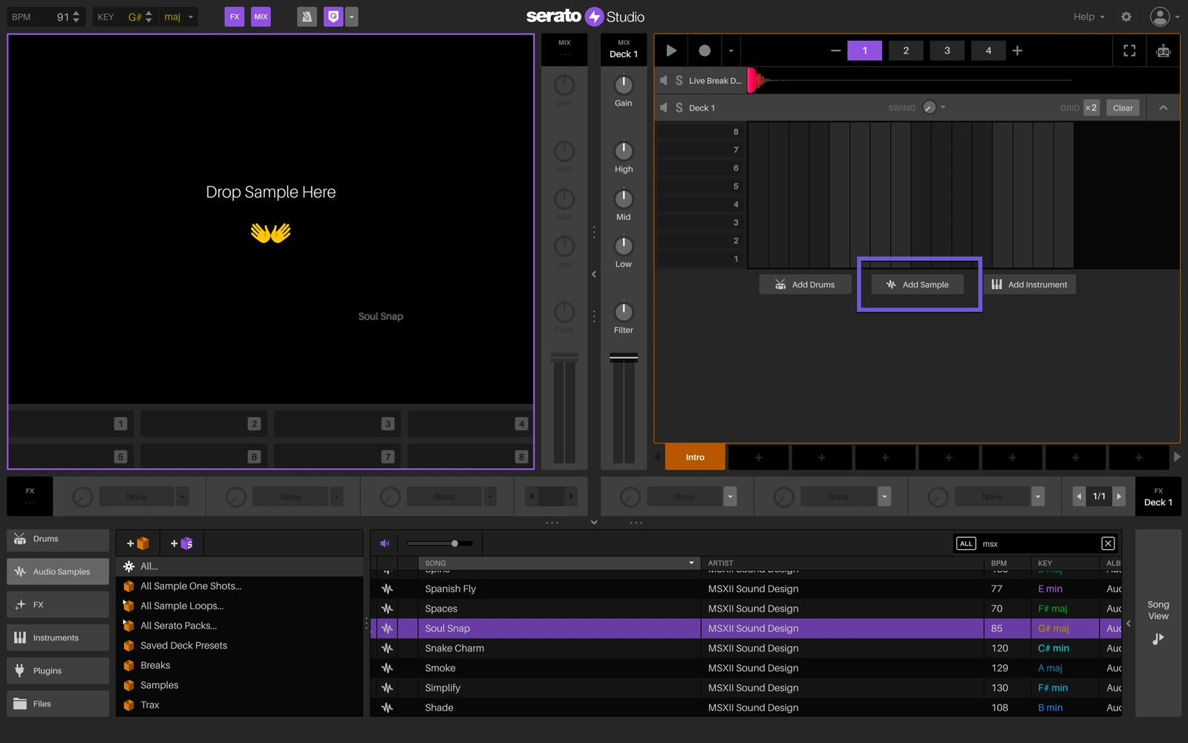1188x743 pixels.
Task: Open Song View
Action: click(1158, 623)
